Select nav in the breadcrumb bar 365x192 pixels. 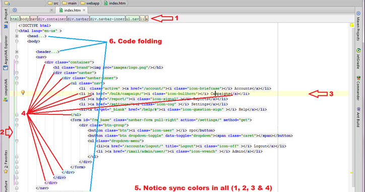click(33, 19)
